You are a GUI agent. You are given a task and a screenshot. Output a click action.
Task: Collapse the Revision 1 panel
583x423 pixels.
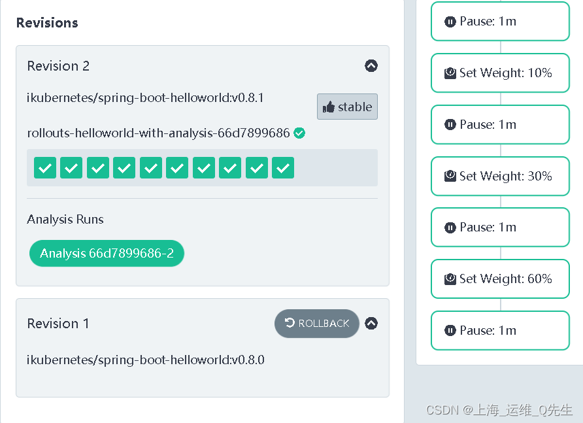(x=371, y=323)
